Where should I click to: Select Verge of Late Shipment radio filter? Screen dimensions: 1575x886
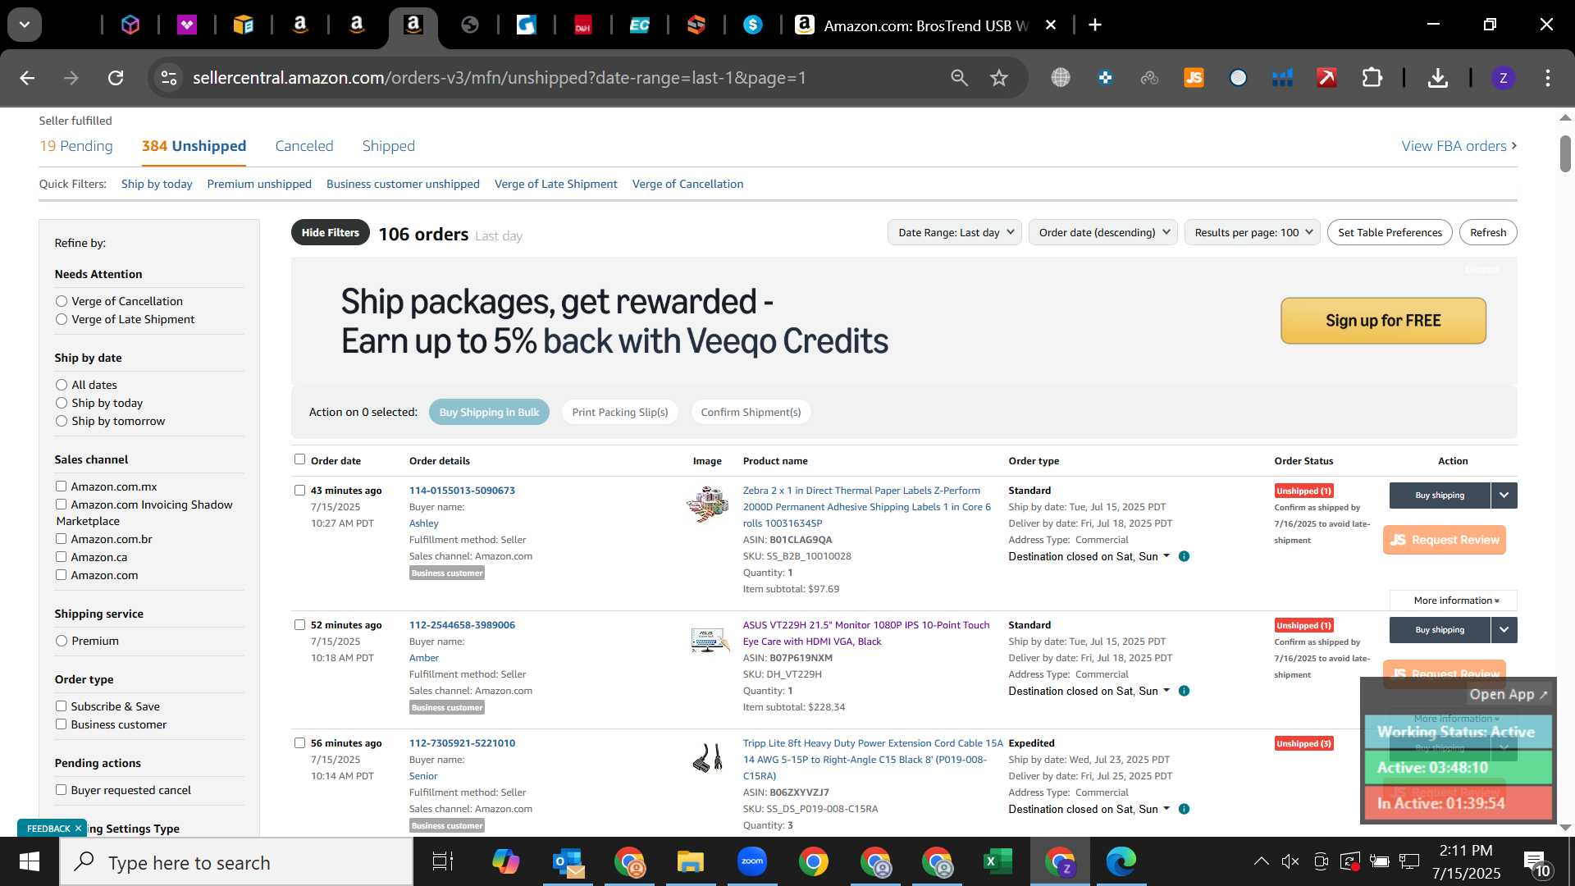coord(62,320)
